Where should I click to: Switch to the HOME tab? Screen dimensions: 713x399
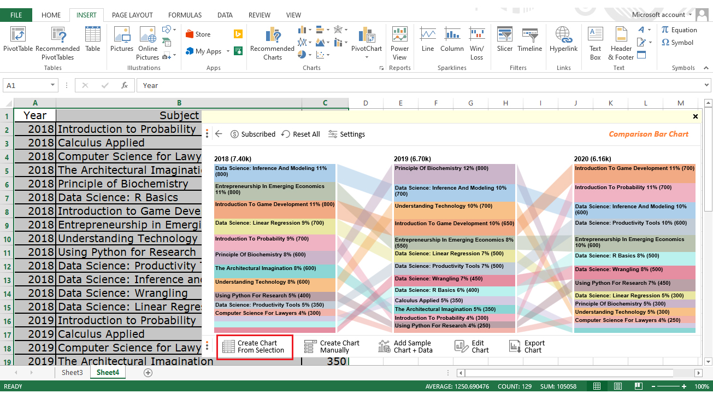pyautogui.click(x=51, y=15)
